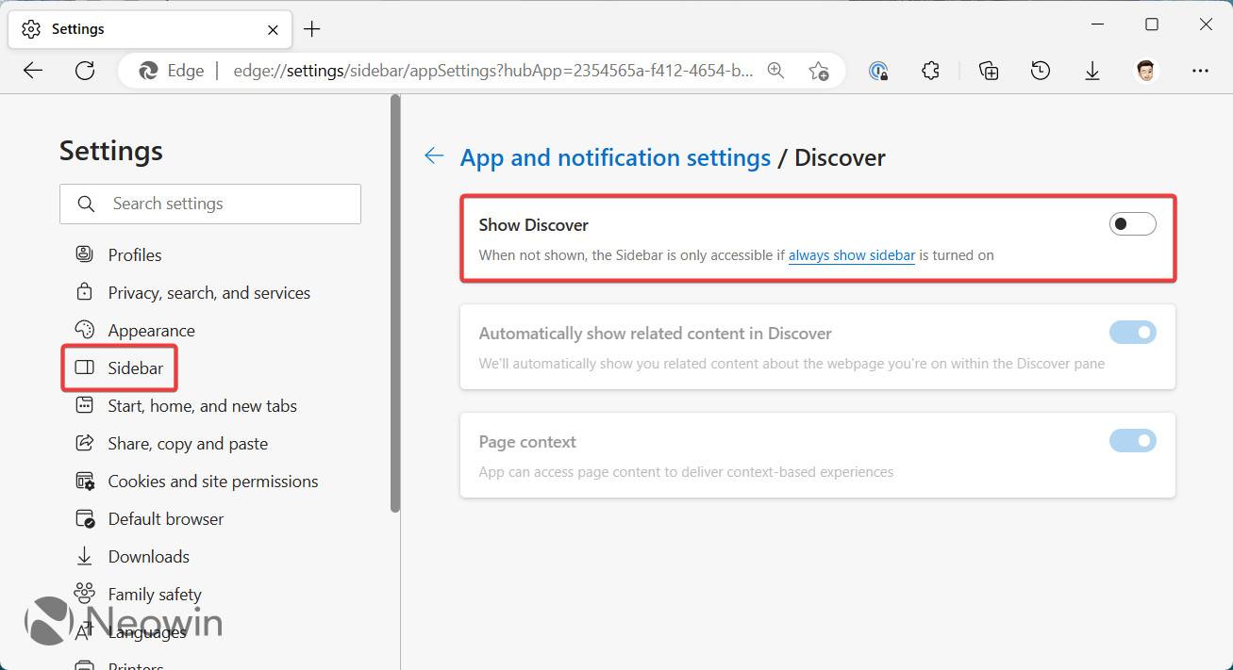Image resolution: width=1233 pixels, height=670 pixels.
Task: Click the tracking prevention badge in the toolbar
Action: click(x=877, y=70)
